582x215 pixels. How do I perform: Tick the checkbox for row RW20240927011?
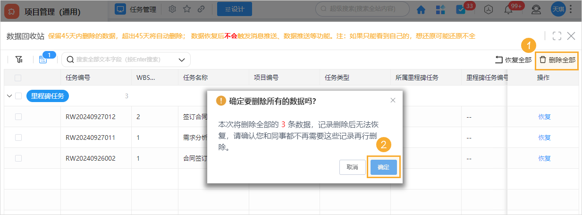point(18,138)
